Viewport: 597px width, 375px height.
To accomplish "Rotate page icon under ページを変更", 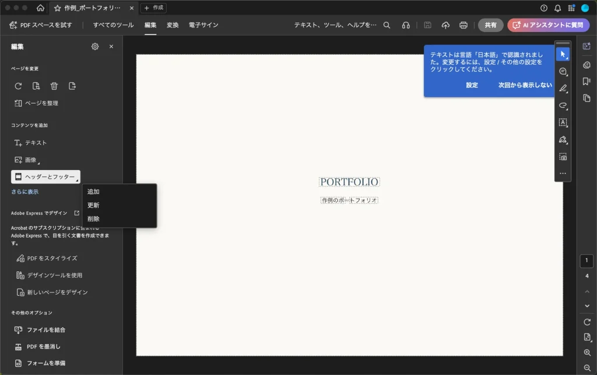I will point(18,86).
